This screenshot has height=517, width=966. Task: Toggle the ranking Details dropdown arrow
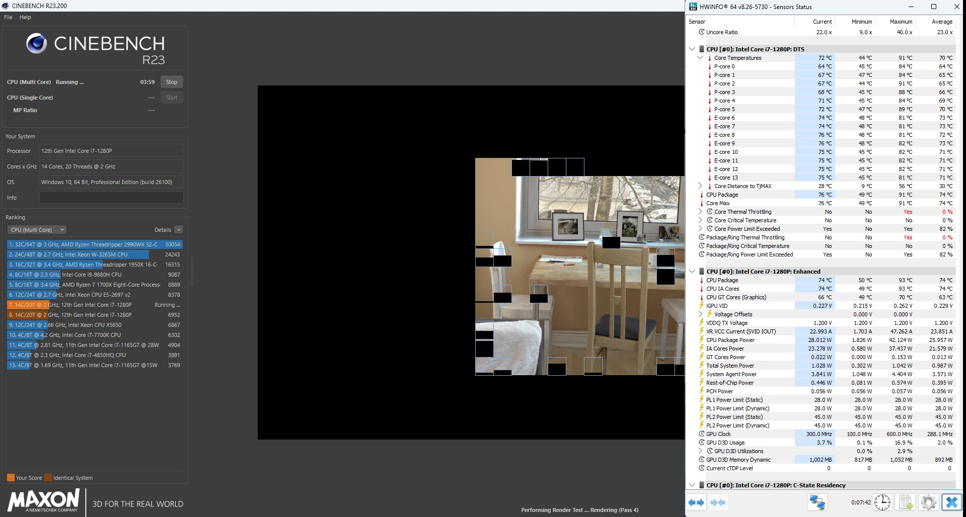(x=179, y=230)
